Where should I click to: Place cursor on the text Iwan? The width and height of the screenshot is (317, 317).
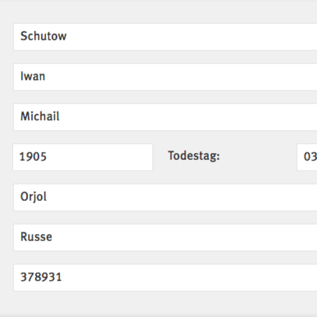point(33,76)
